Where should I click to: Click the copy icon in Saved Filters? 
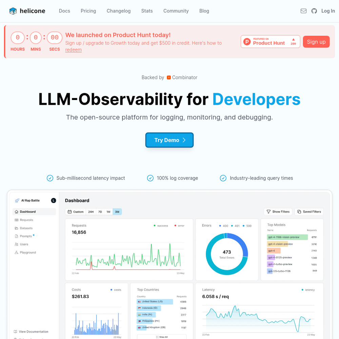coord(299,212)
